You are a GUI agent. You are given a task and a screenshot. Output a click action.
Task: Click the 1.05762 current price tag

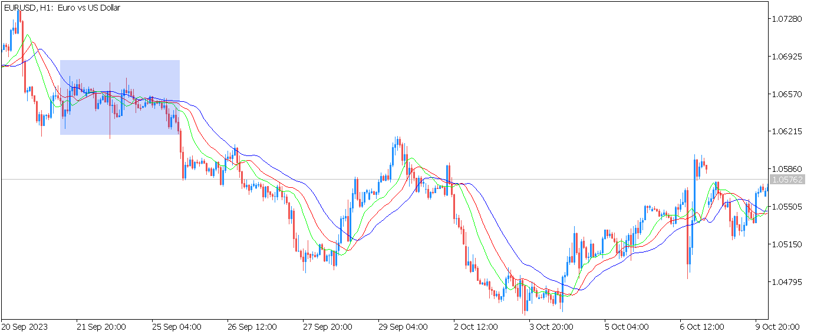coord(787,180)
